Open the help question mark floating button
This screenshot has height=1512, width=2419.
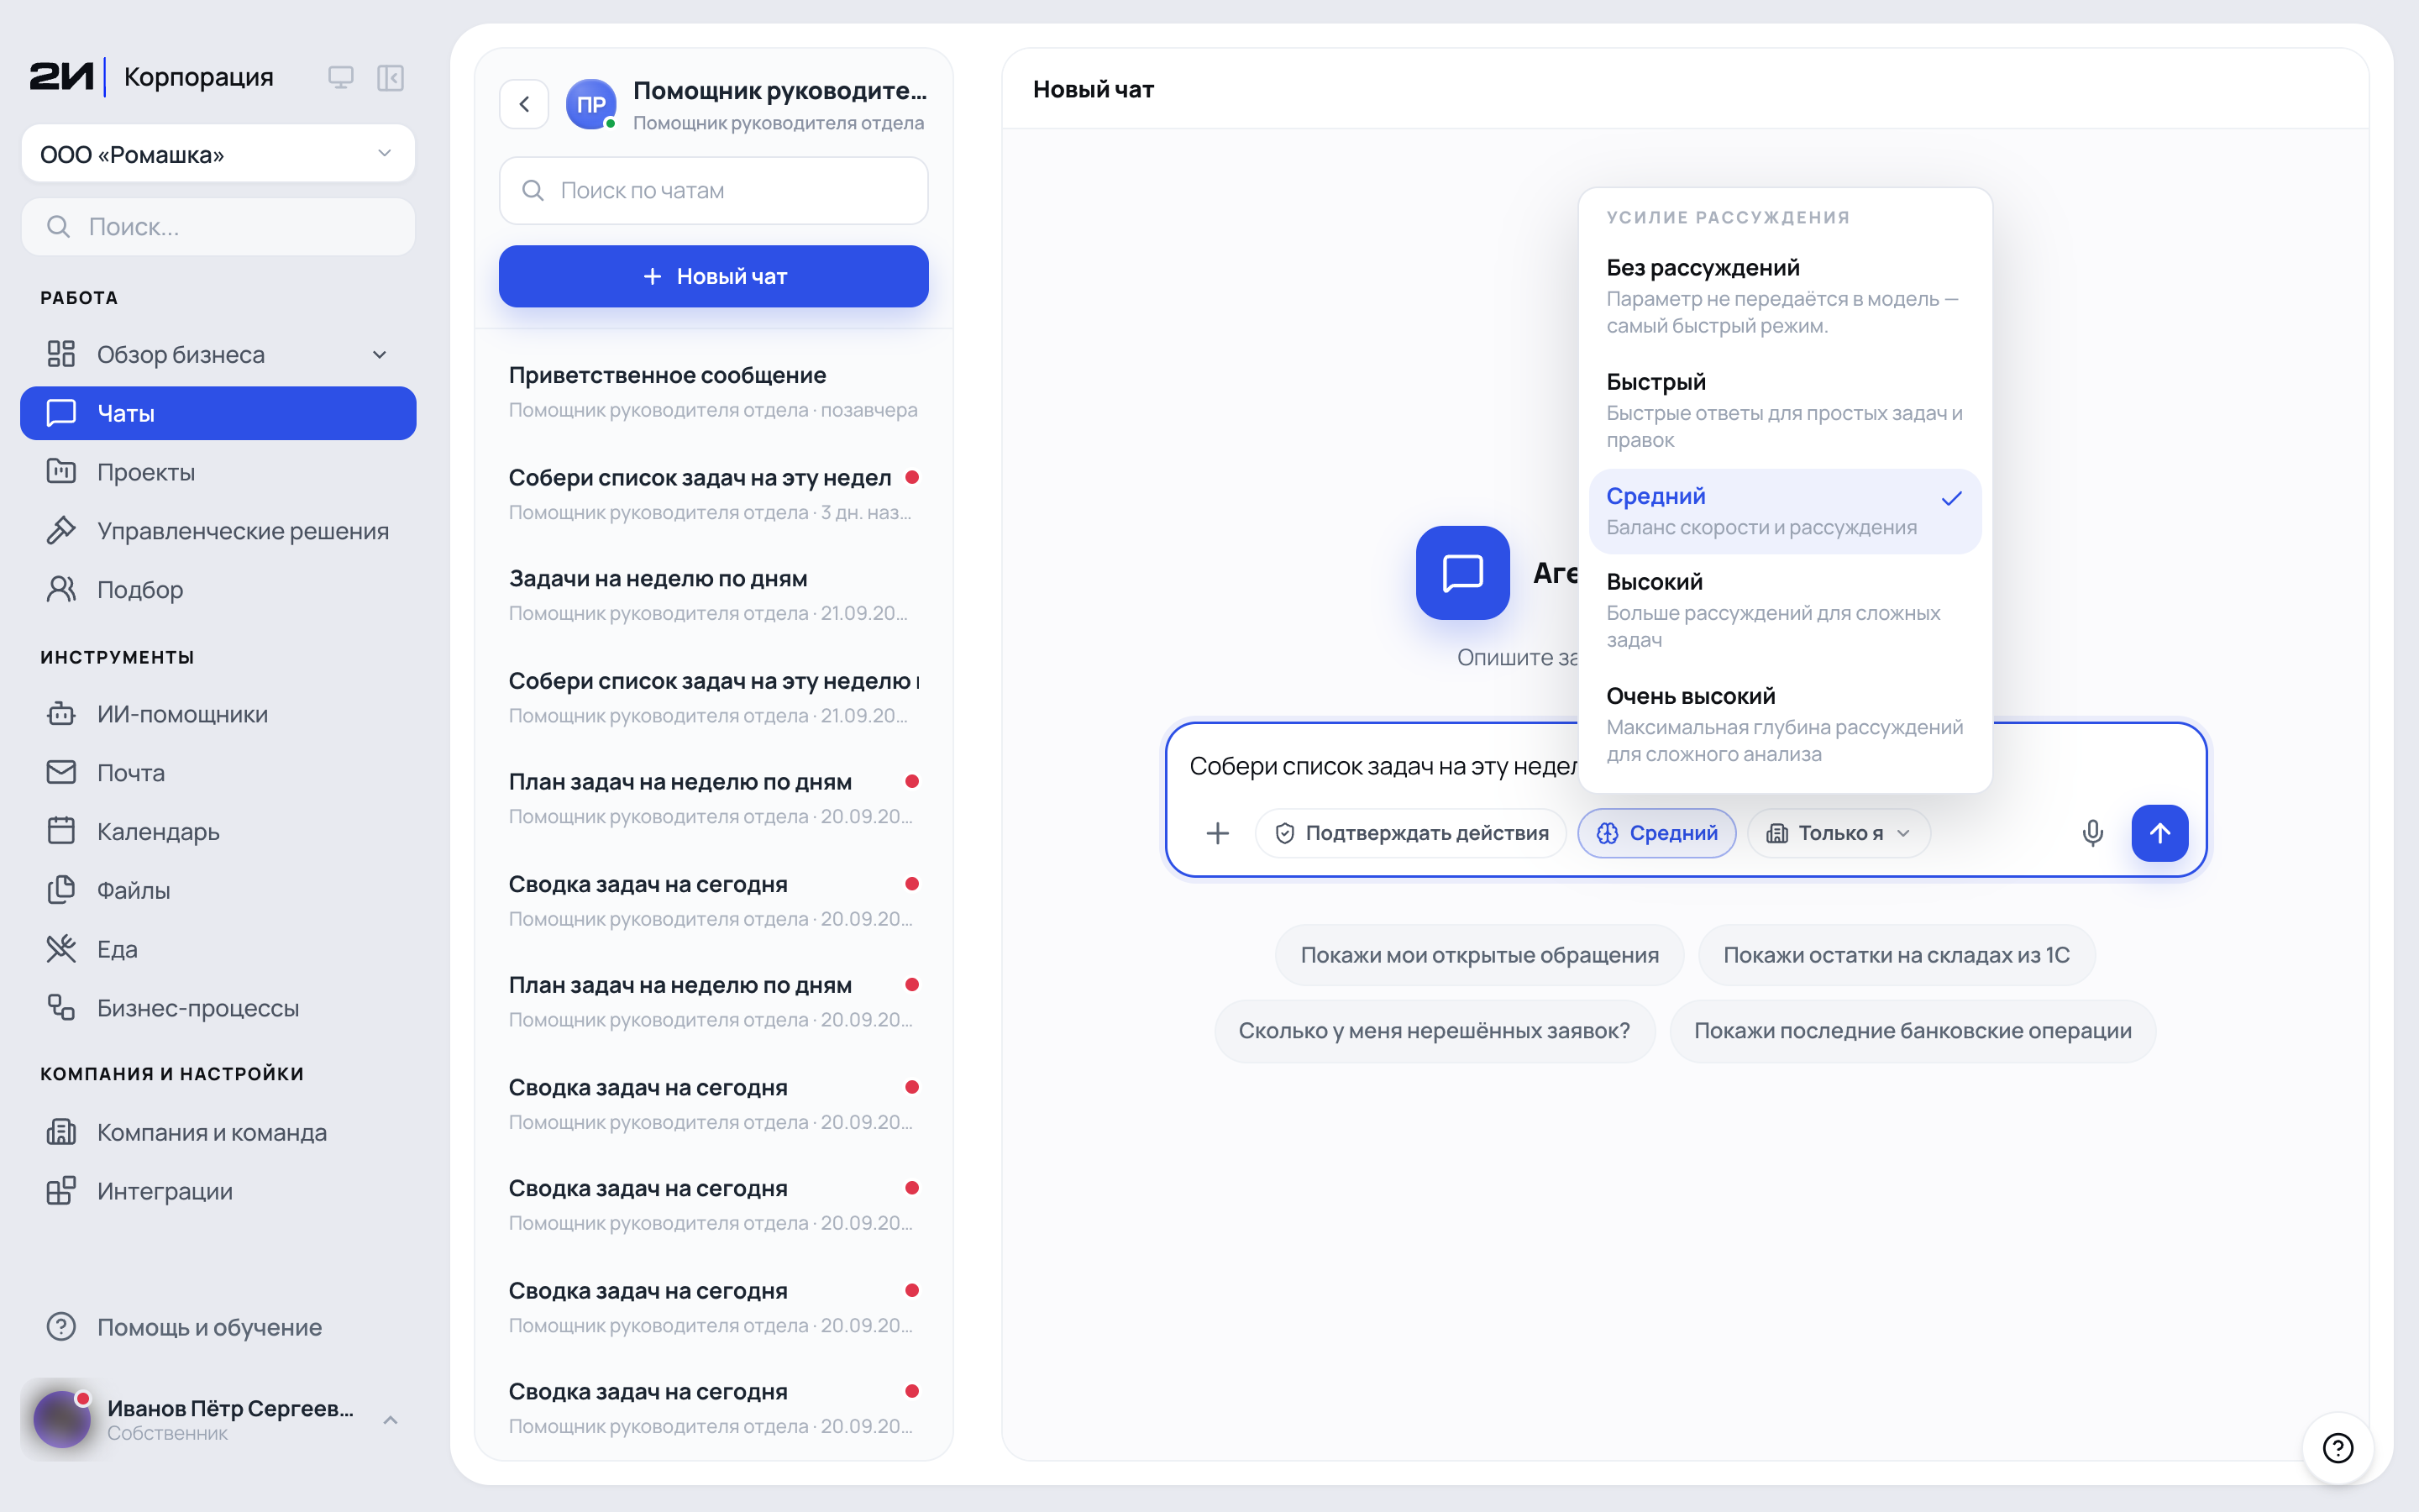[x=2337, y=1447]
